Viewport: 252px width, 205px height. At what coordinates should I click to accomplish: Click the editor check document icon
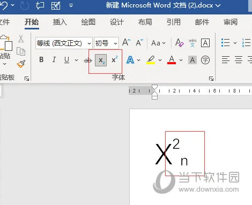click(56, 5)
